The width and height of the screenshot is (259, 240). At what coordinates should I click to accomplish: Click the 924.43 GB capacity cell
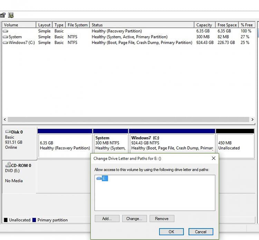click(x=205, y=42)
